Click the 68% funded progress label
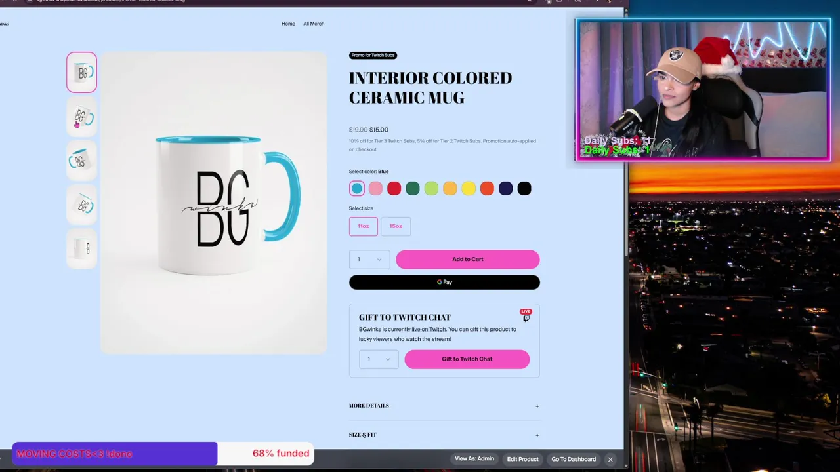This screenshot has width=840, height=472. (x=281, y=453)
